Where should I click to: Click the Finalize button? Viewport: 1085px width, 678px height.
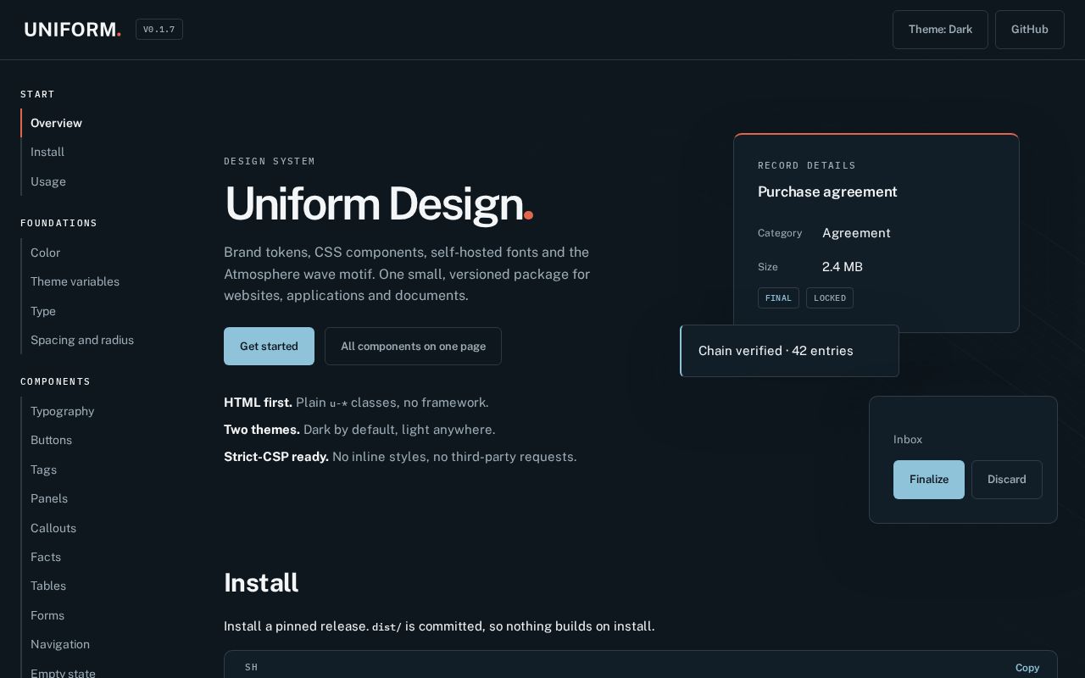click(929, 480)
